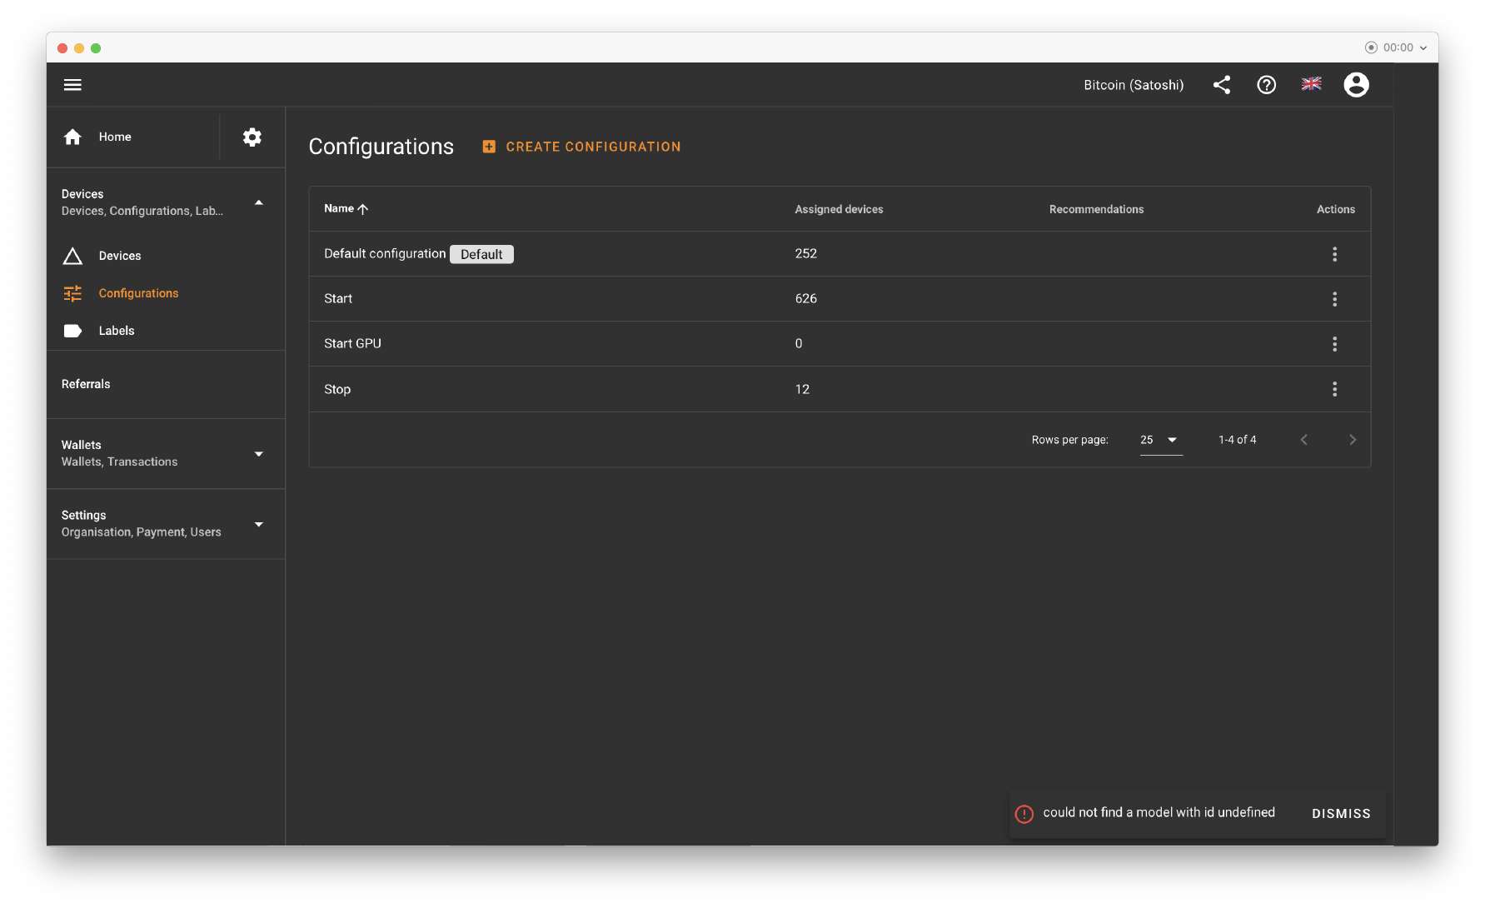Open the Default configuration row
1485x908 pixels.
tap(840, 254)
